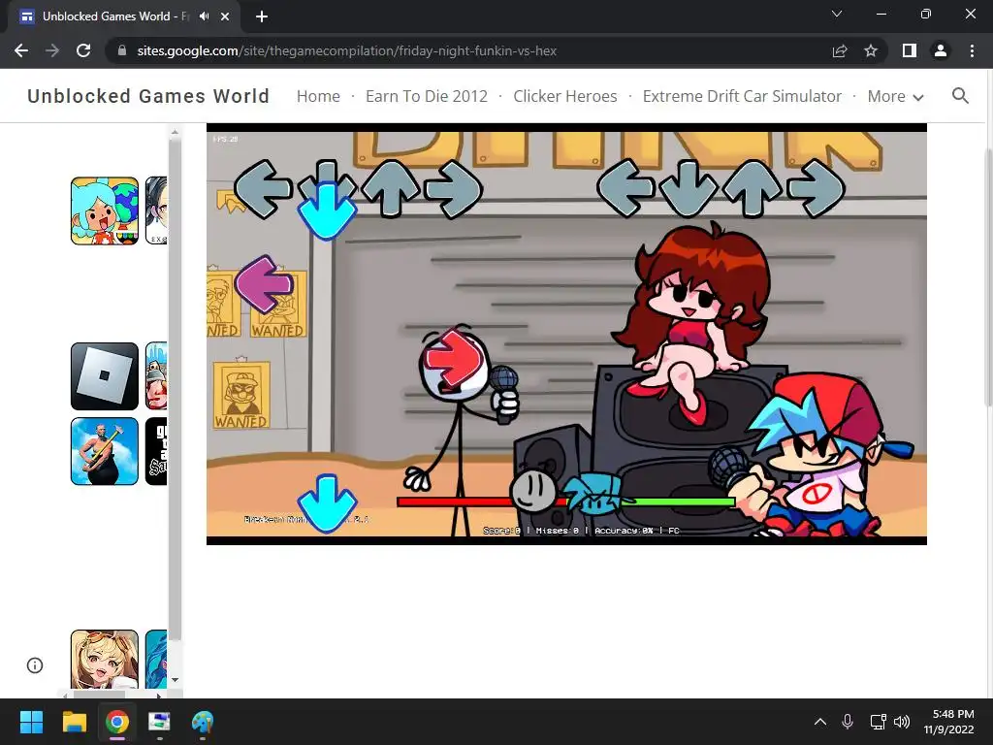Image resolution: width=993 pixels, height=745 pixels.
Task: Open the Home page link
Action: pos(318,96)
